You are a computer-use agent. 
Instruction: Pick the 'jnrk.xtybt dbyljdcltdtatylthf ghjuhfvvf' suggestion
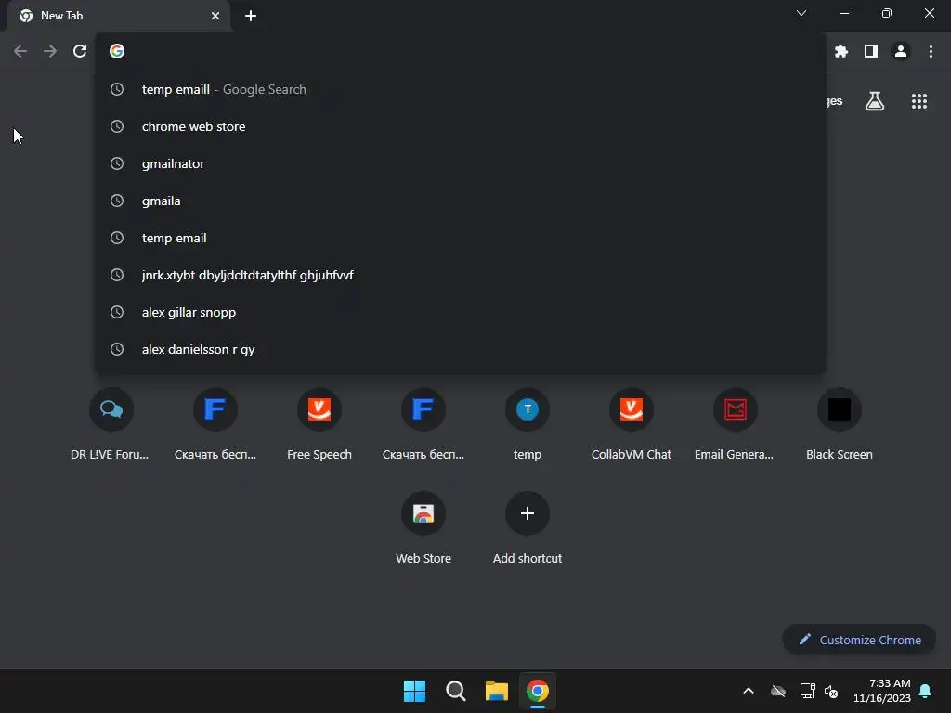[461, 275]
